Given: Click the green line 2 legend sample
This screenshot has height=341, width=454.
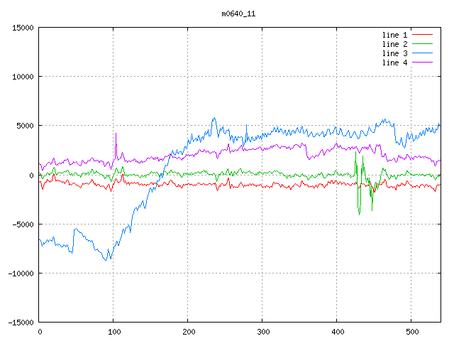Looking at the screenshot, I should click(422, 44).
